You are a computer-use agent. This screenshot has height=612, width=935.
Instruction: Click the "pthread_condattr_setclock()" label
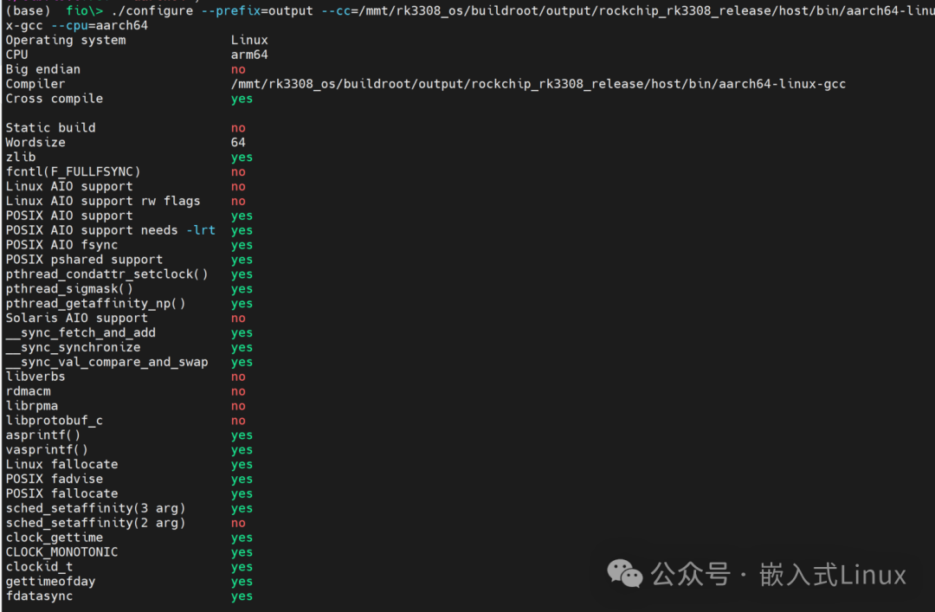pyautogui.click(x=106, y=274)
